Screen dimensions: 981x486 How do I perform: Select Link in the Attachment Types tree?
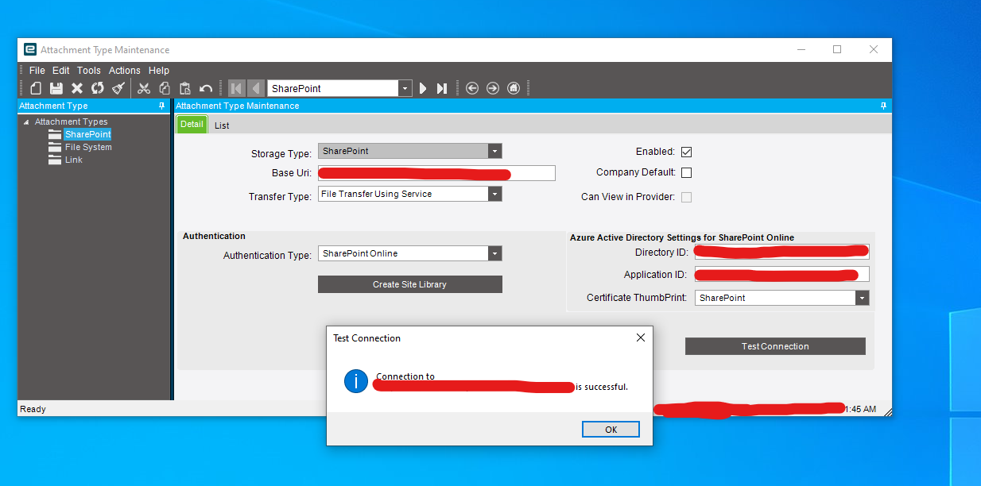[x=74, y=160]
